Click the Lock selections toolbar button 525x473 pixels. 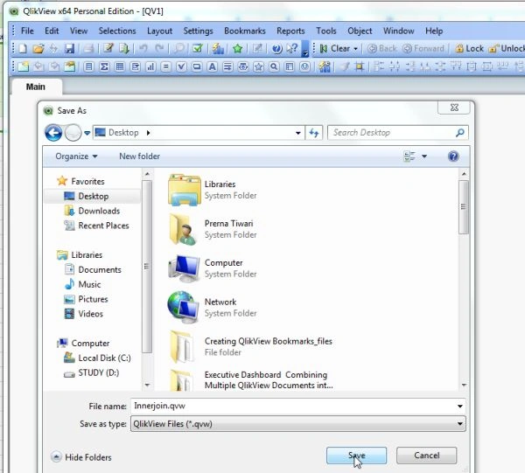pos(469,48)
